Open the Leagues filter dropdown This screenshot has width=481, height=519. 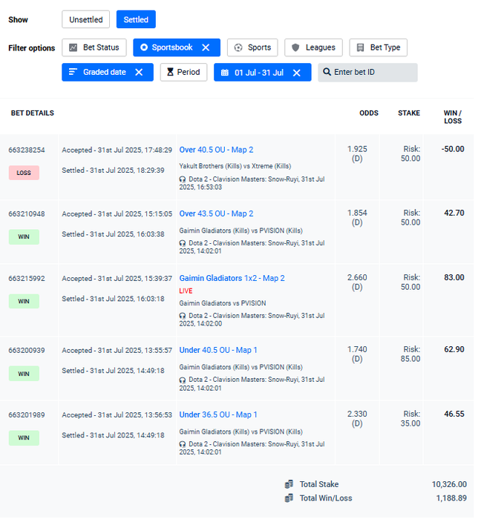tap(313, 47)
